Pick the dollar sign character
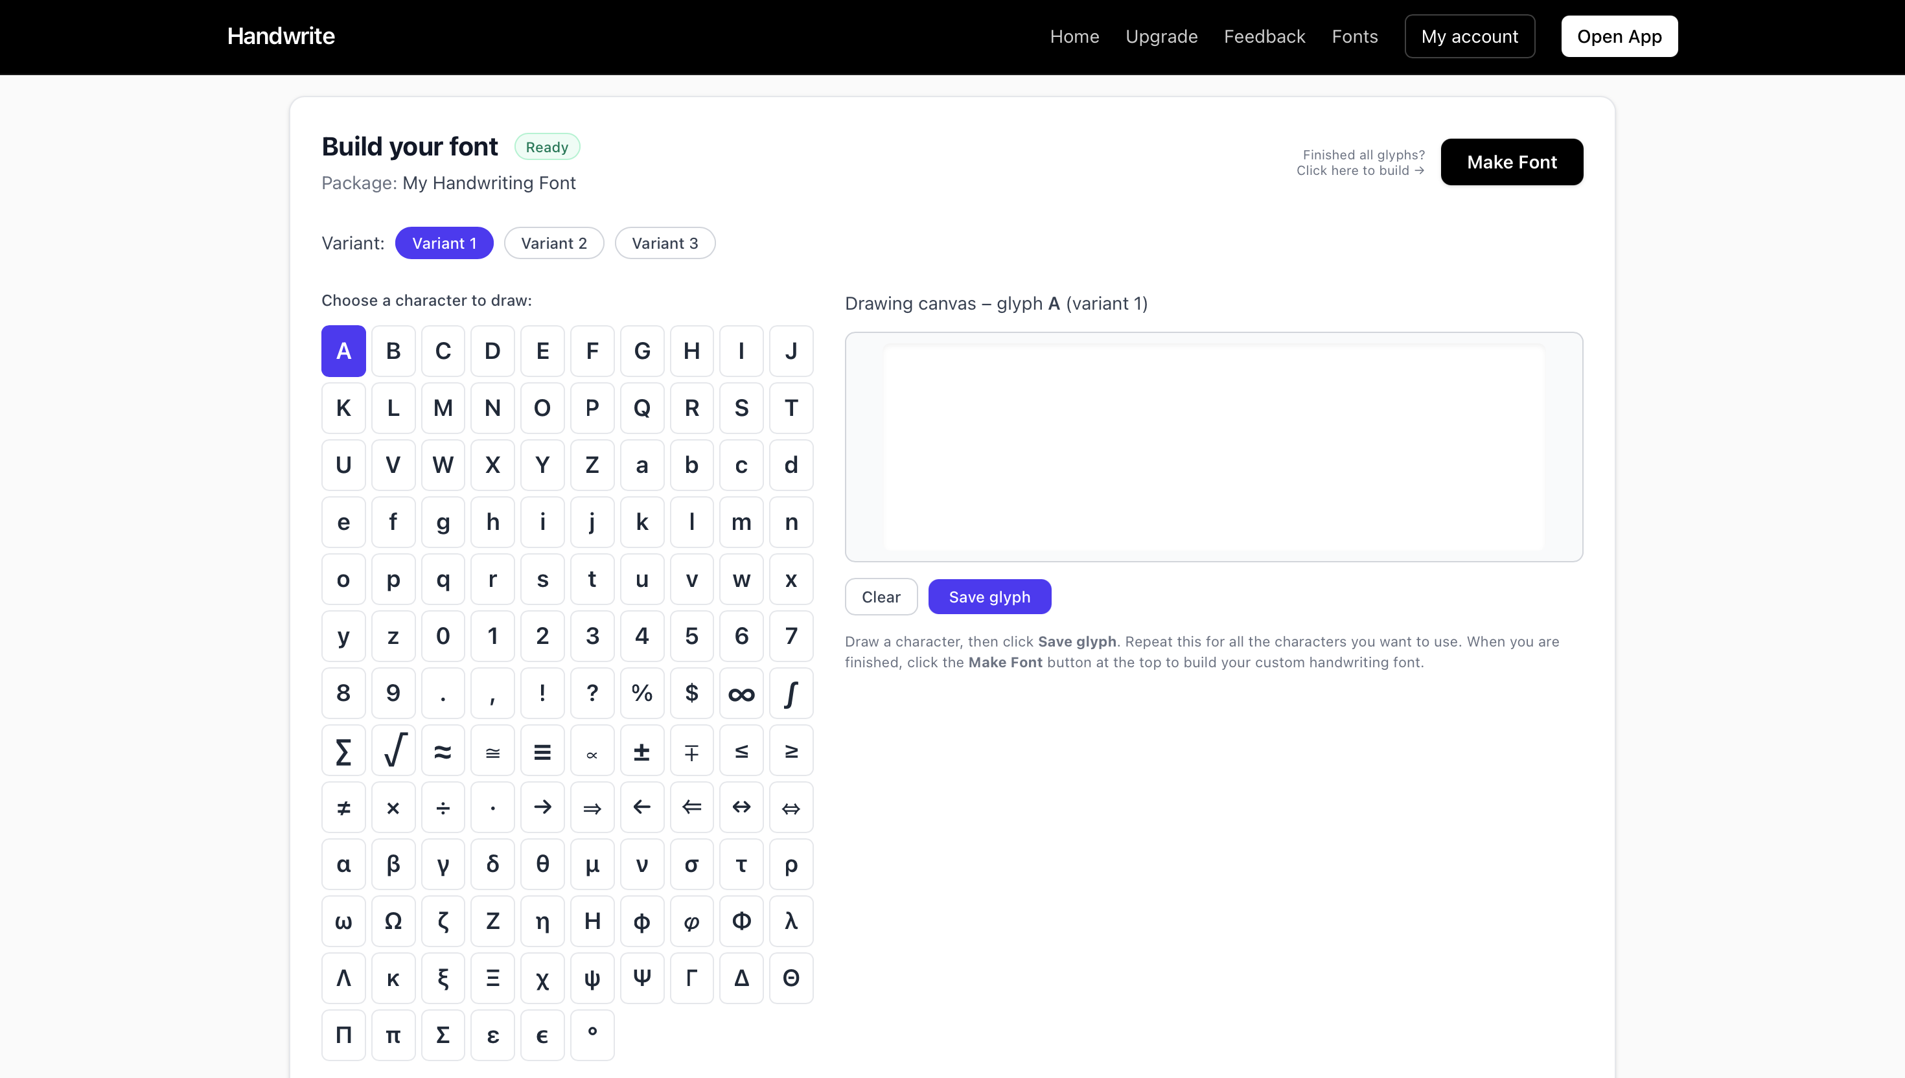The height and width of the screenshot is (1078, 1905). point(692,693)
